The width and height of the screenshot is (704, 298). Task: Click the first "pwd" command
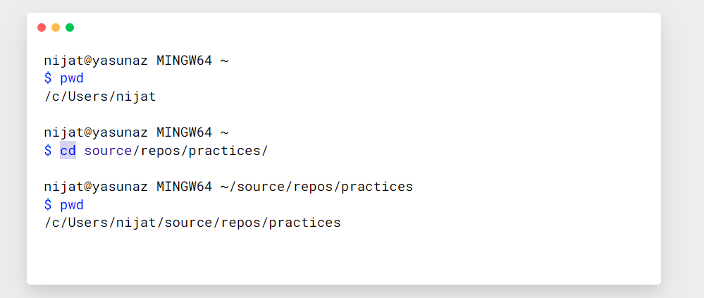coord(71,78)
